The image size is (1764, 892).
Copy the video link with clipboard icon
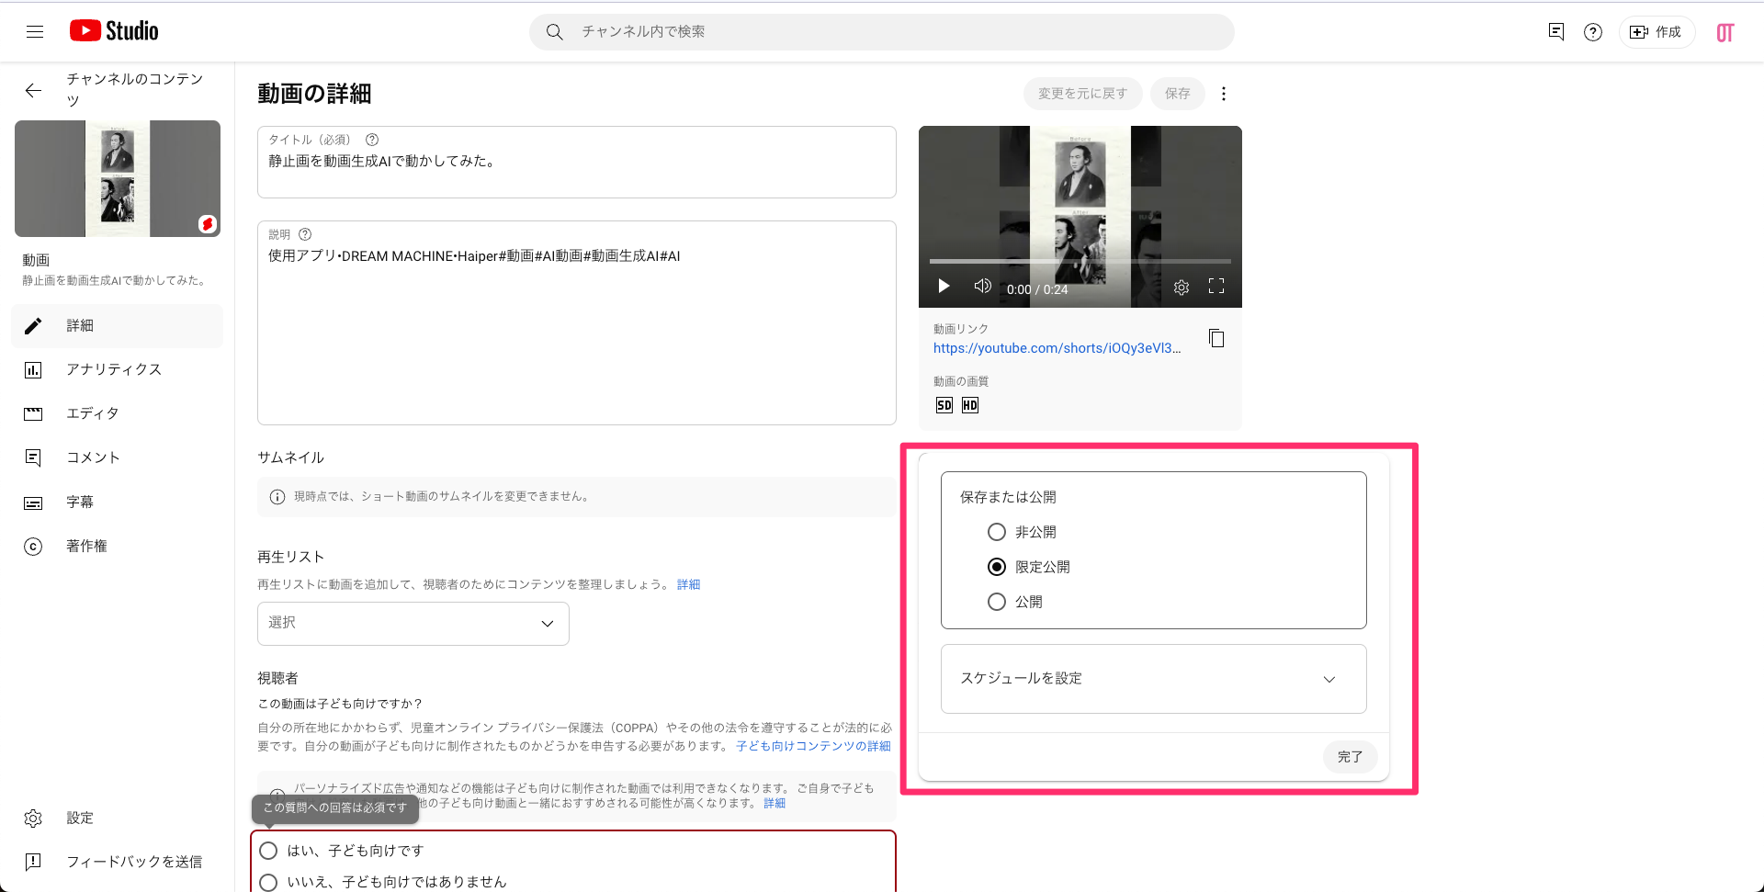pyautogui.click(x=1216, y=338)
